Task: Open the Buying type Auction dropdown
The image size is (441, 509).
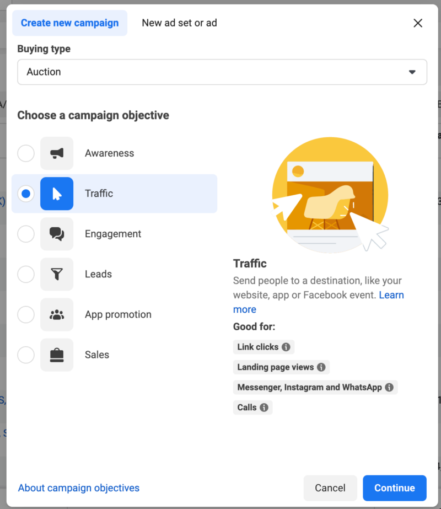Action: (x=222, y=72)
